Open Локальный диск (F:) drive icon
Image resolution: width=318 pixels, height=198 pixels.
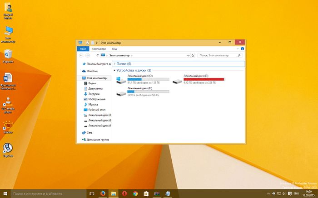coord(121,92)
